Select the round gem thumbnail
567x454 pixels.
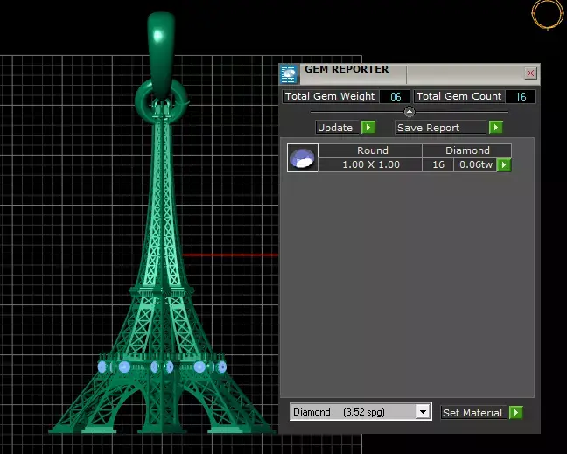[x=303, y=157]
